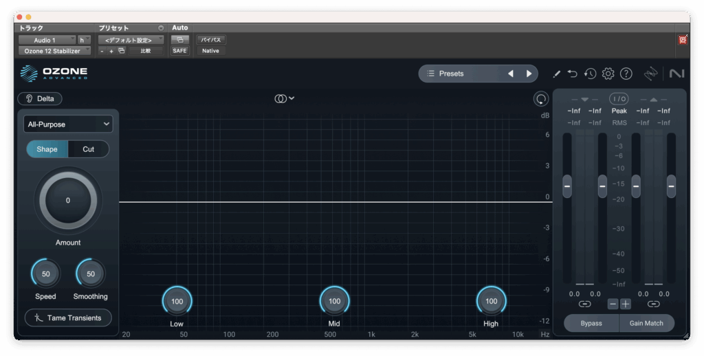704x356 pixels.
Task: Expand the All-Purpose mode dropdown
Action: point(68,124)
